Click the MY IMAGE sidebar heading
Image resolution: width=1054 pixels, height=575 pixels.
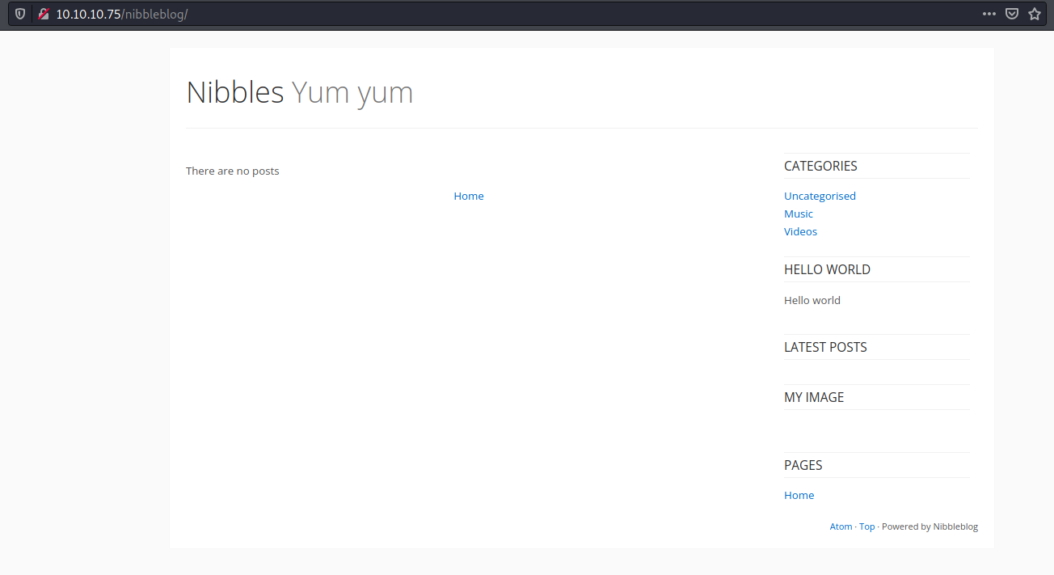point(814,397)
